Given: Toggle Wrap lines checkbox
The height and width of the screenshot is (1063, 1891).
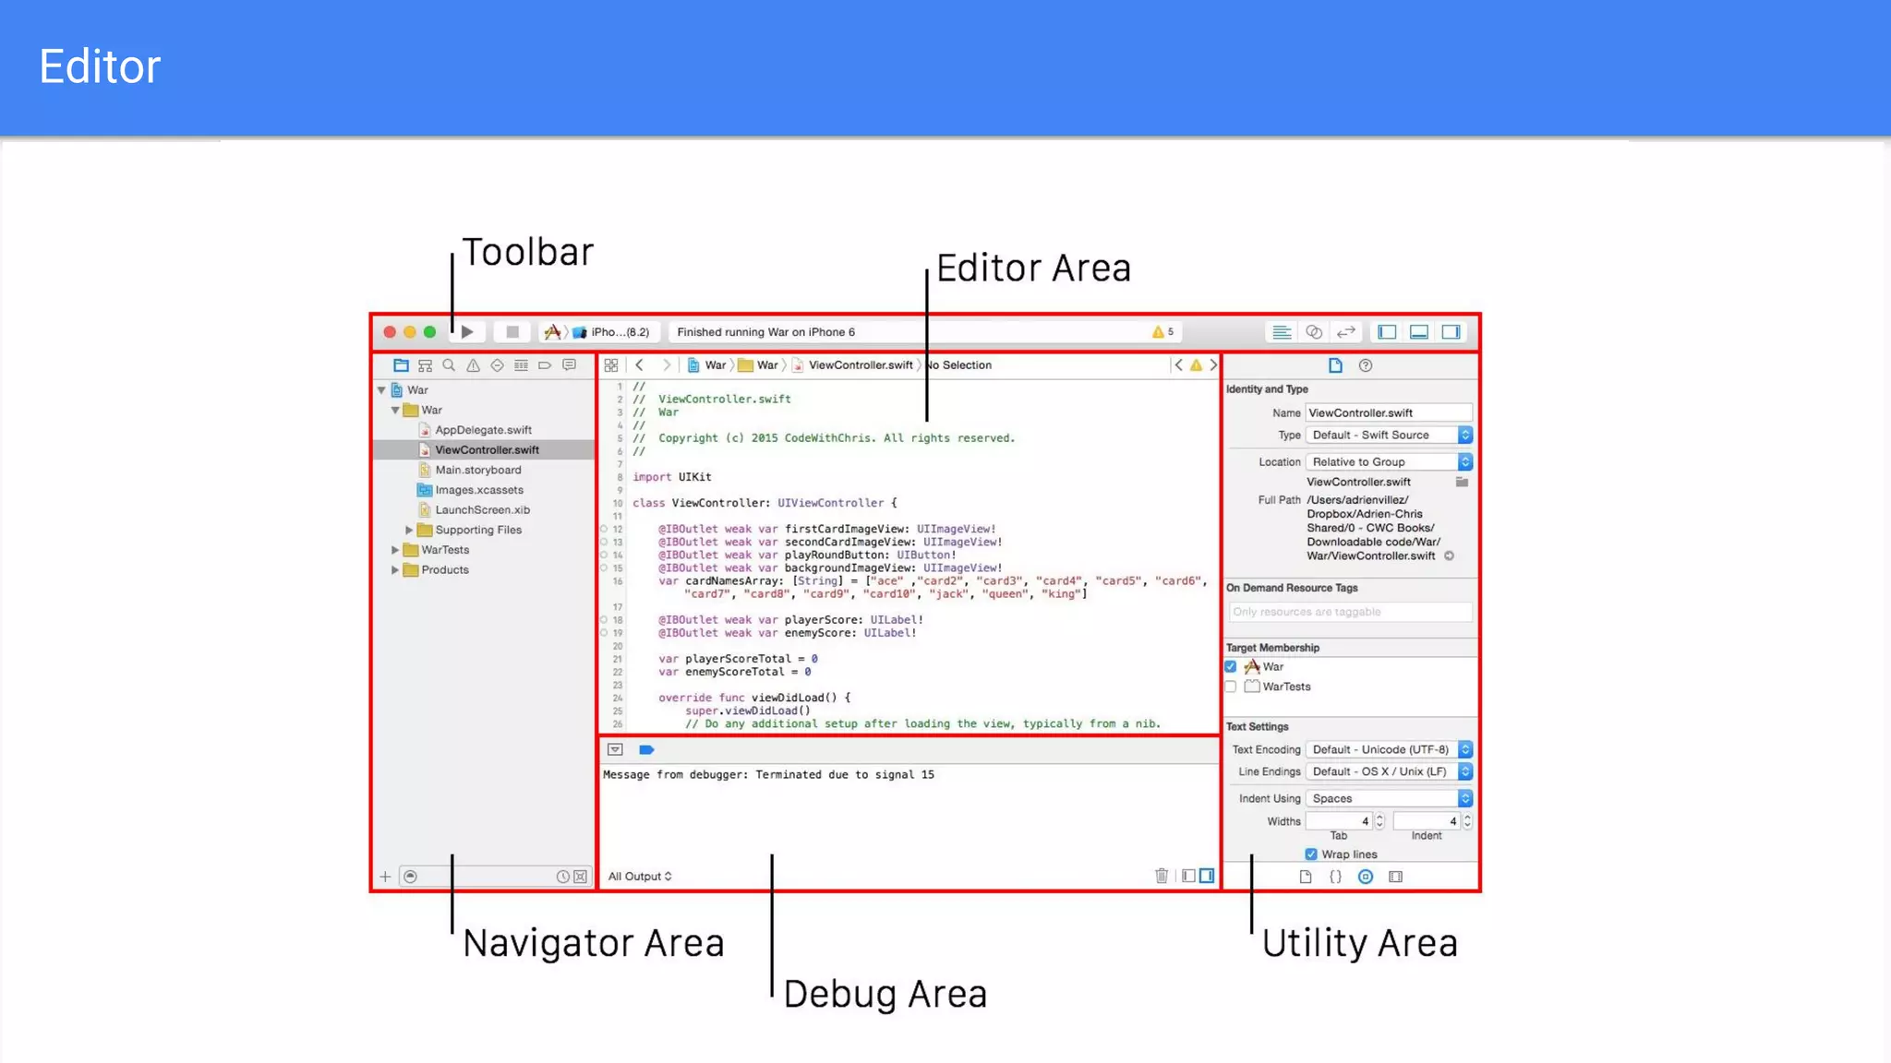Looking at the screenshot, I should pos(1311,854).
